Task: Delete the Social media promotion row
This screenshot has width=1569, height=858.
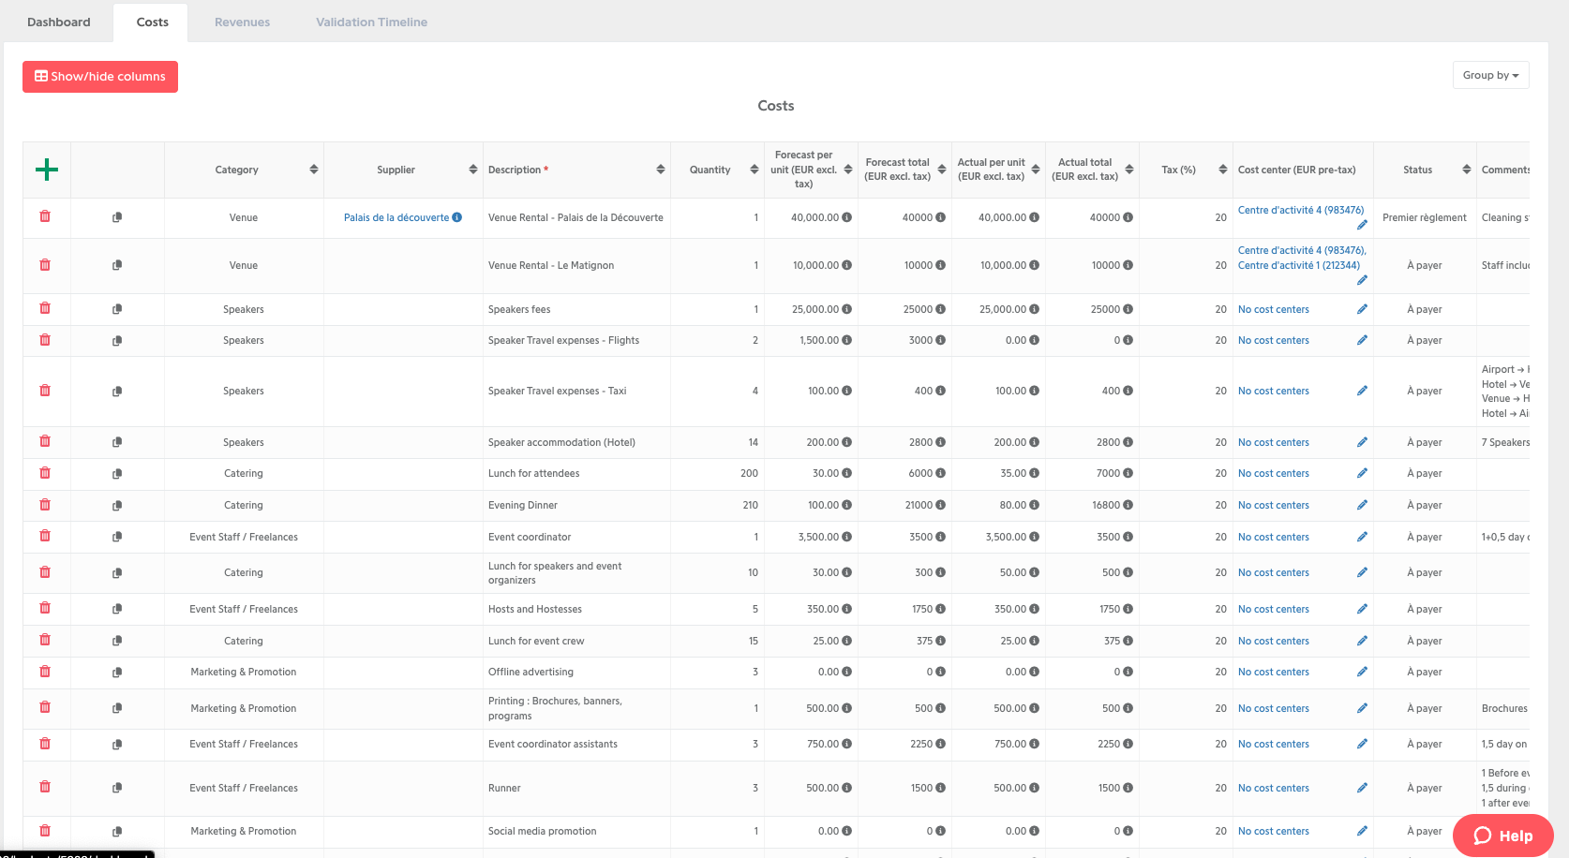Action: pos(45,831)
